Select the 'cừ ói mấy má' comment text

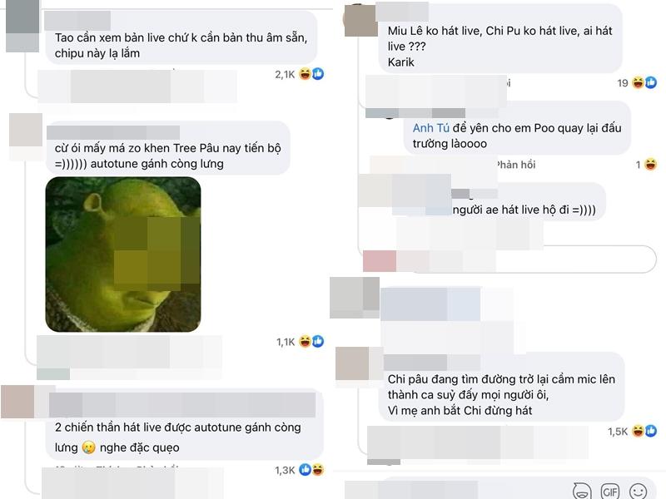(x=168, y=156)
